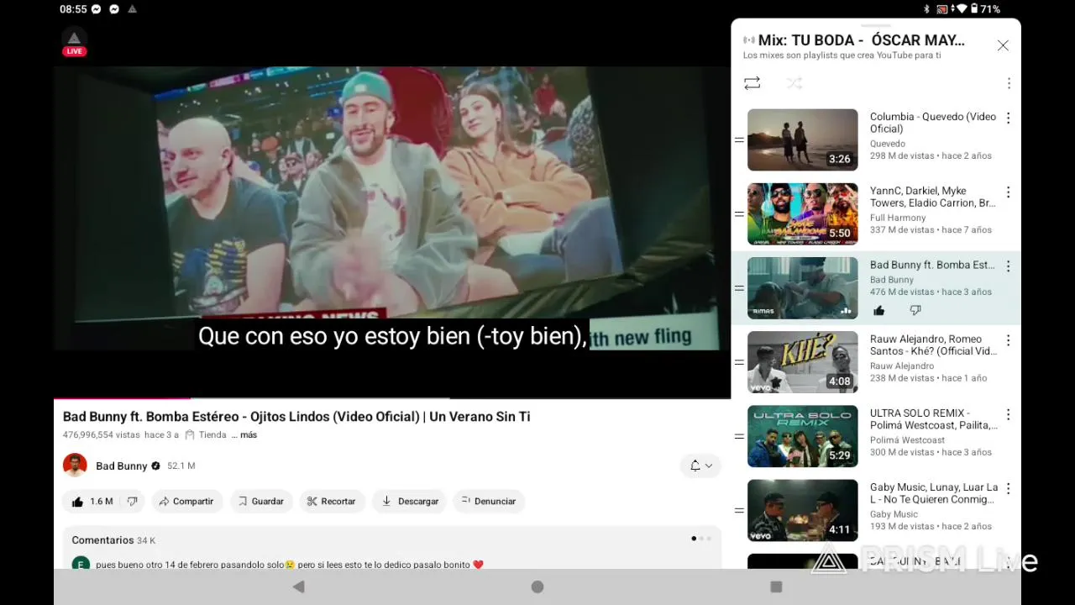
Task: Select title 'Columbia - Quevedo (Video Oficial)'
Action: [x=933, y=123]
